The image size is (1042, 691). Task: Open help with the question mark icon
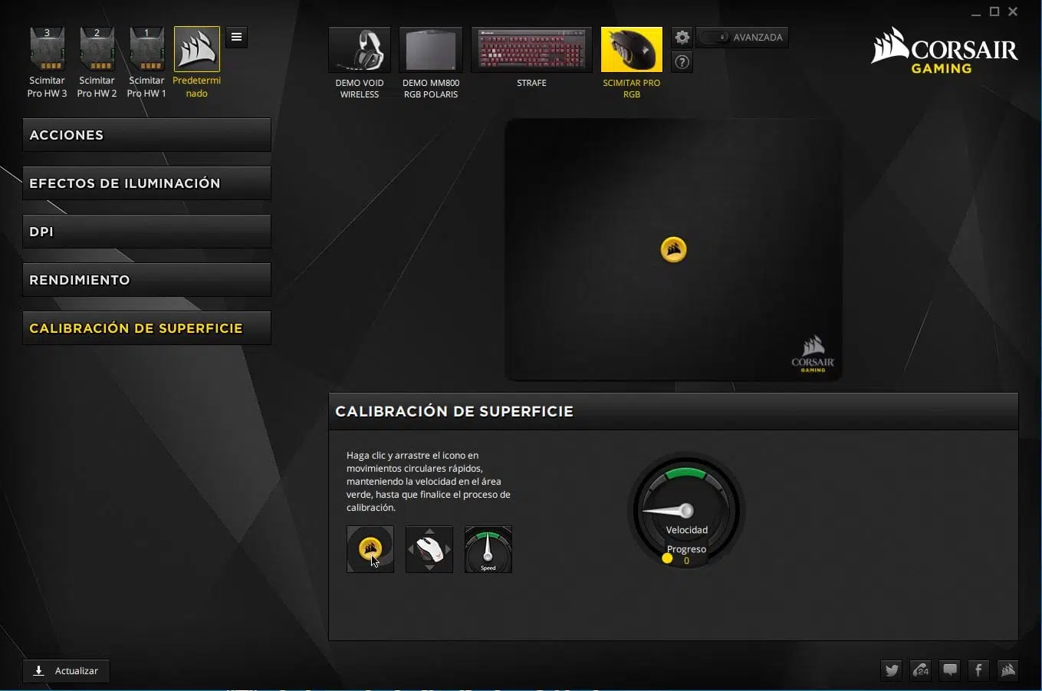click(682, 62)
